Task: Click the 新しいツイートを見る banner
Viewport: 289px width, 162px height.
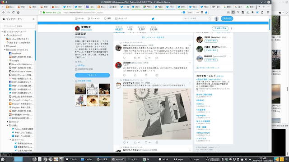Action: pos(153,37)
